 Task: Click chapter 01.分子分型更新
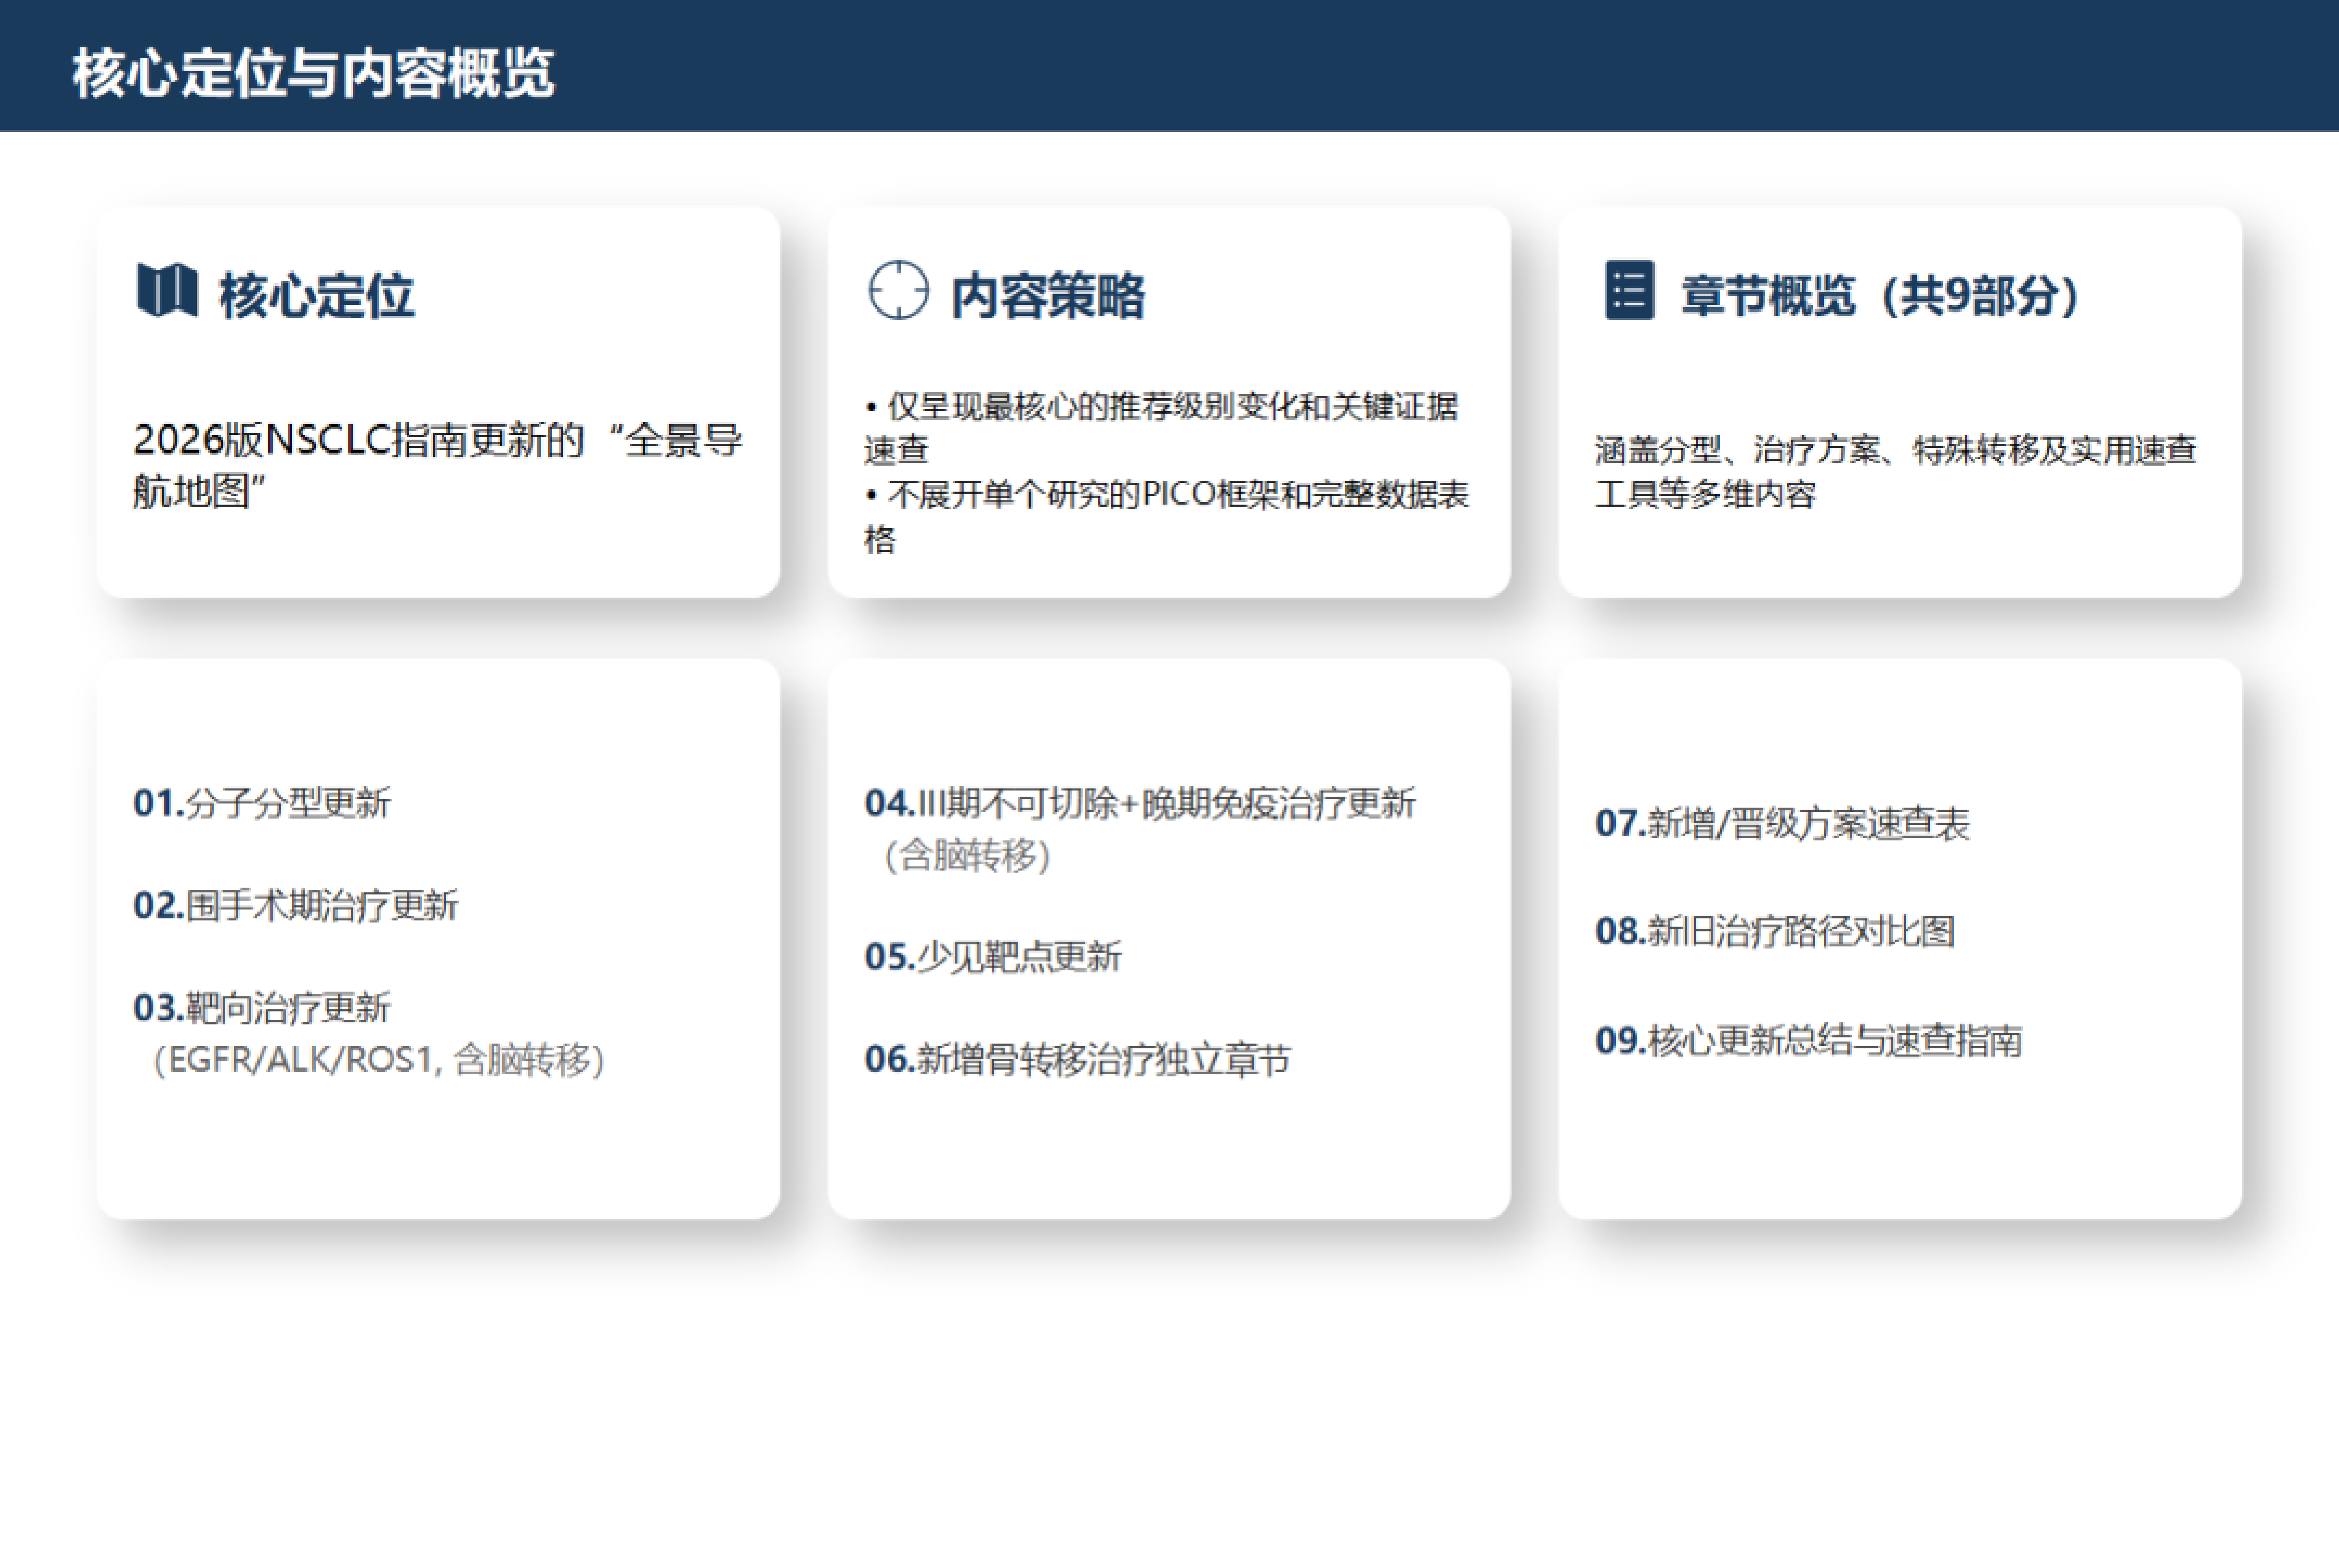pyautogui.click(x=262, y=803)
